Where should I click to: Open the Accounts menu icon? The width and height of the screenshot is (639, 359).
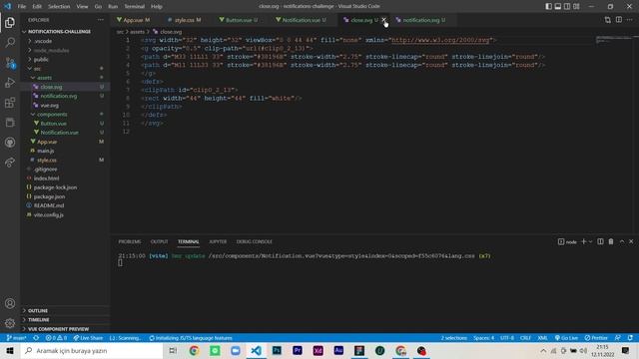tap(10, 303)
